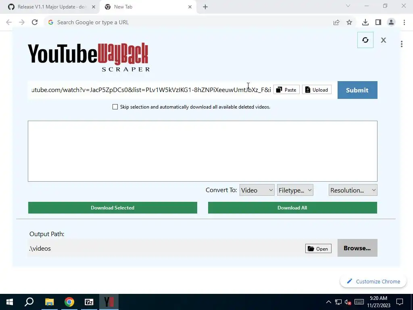Close the New Tab tab
The image size is (413, 310).
click(x=190, y=7)
